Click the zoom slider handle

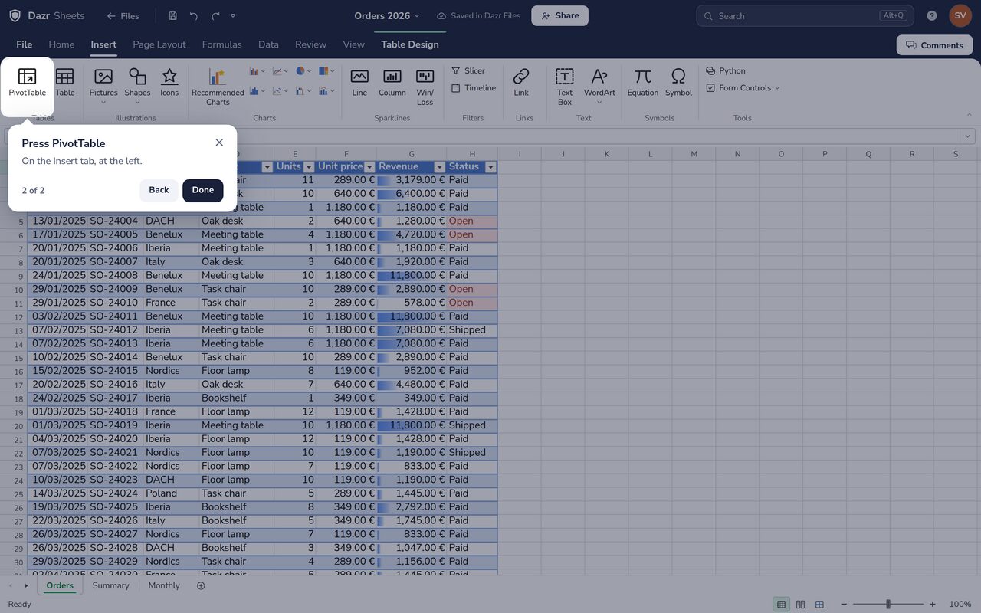click(888, 605)
